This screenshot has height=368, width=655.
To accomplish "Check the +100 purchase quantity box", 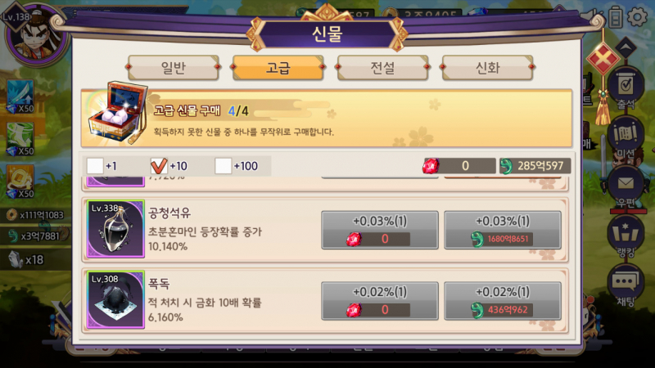I will point(223,166).
